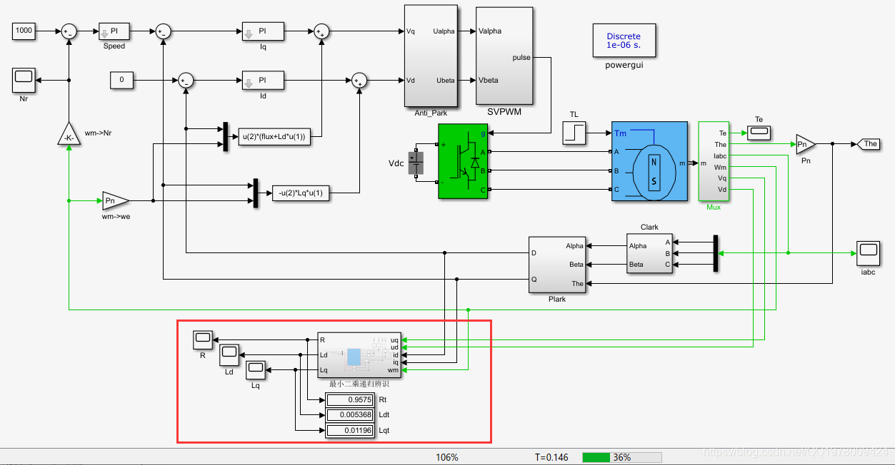Open the Speed PI controller block
The image size is (895, 465).
click(x=114, y=31)
